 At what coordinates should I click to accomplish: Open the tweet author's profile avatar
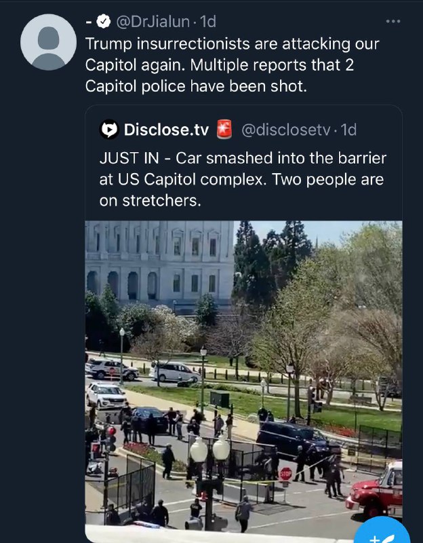pos(48,42)
